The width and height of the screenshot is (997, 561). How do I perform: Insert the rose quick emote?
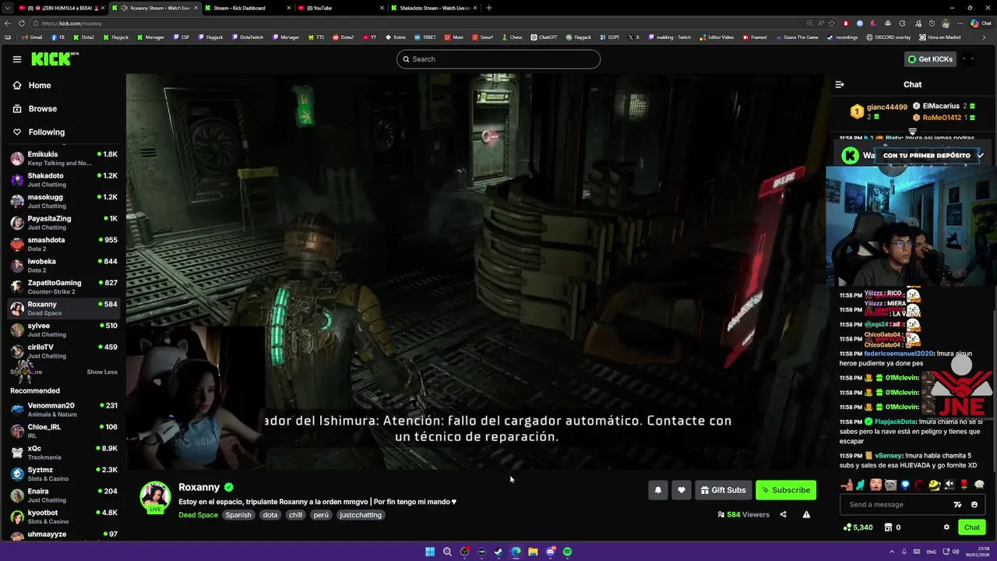(964, 485)
